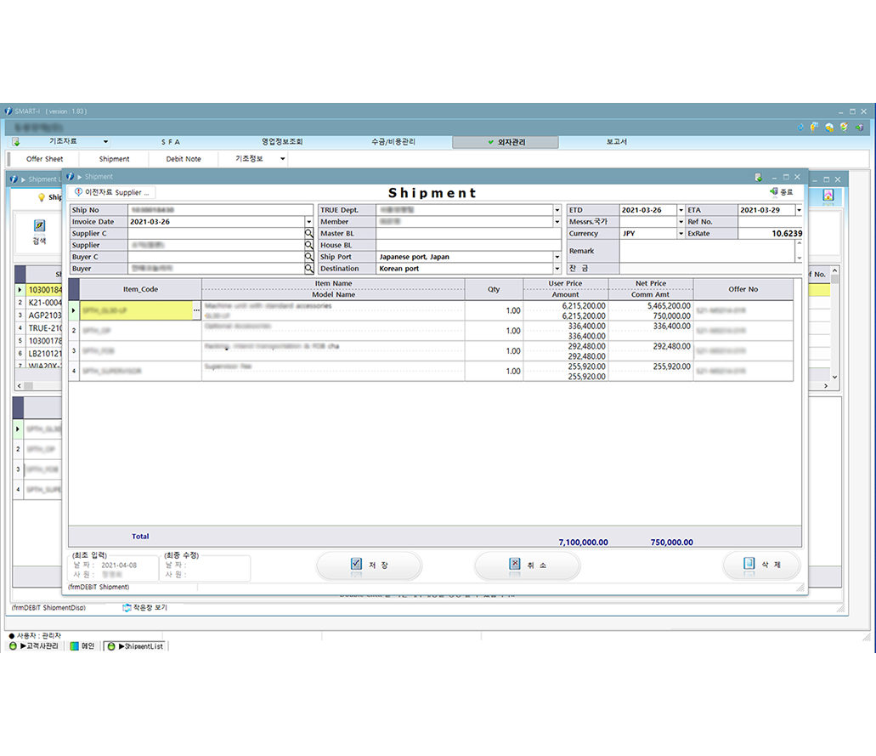
Task: Expand the Invoice Date dropdown
Action: pyautogui.click(x=309, y=221)
